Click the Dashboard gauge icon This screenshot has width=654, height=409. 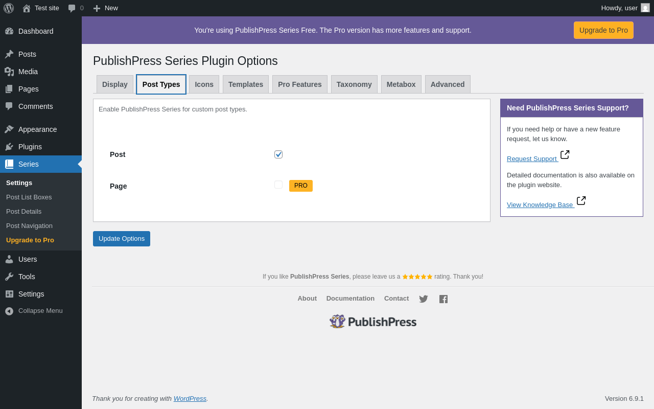(9, 31)
